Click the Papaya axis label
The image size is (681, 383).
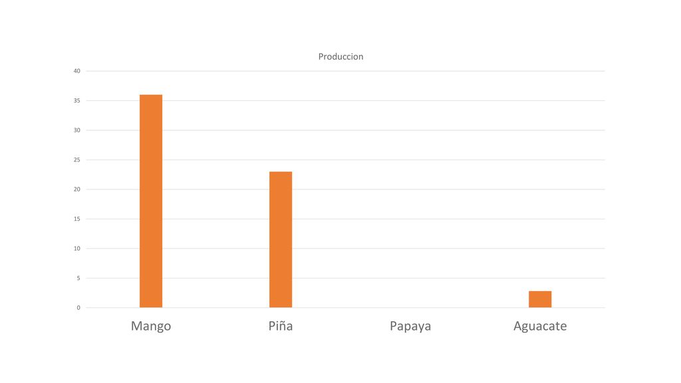[410, 326]
